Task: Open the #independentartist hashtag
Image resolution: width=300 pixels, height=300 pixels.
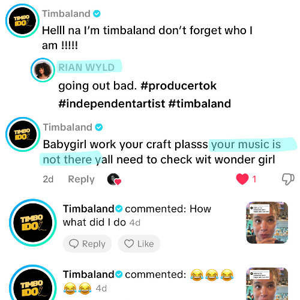Action: pos(112,104)
